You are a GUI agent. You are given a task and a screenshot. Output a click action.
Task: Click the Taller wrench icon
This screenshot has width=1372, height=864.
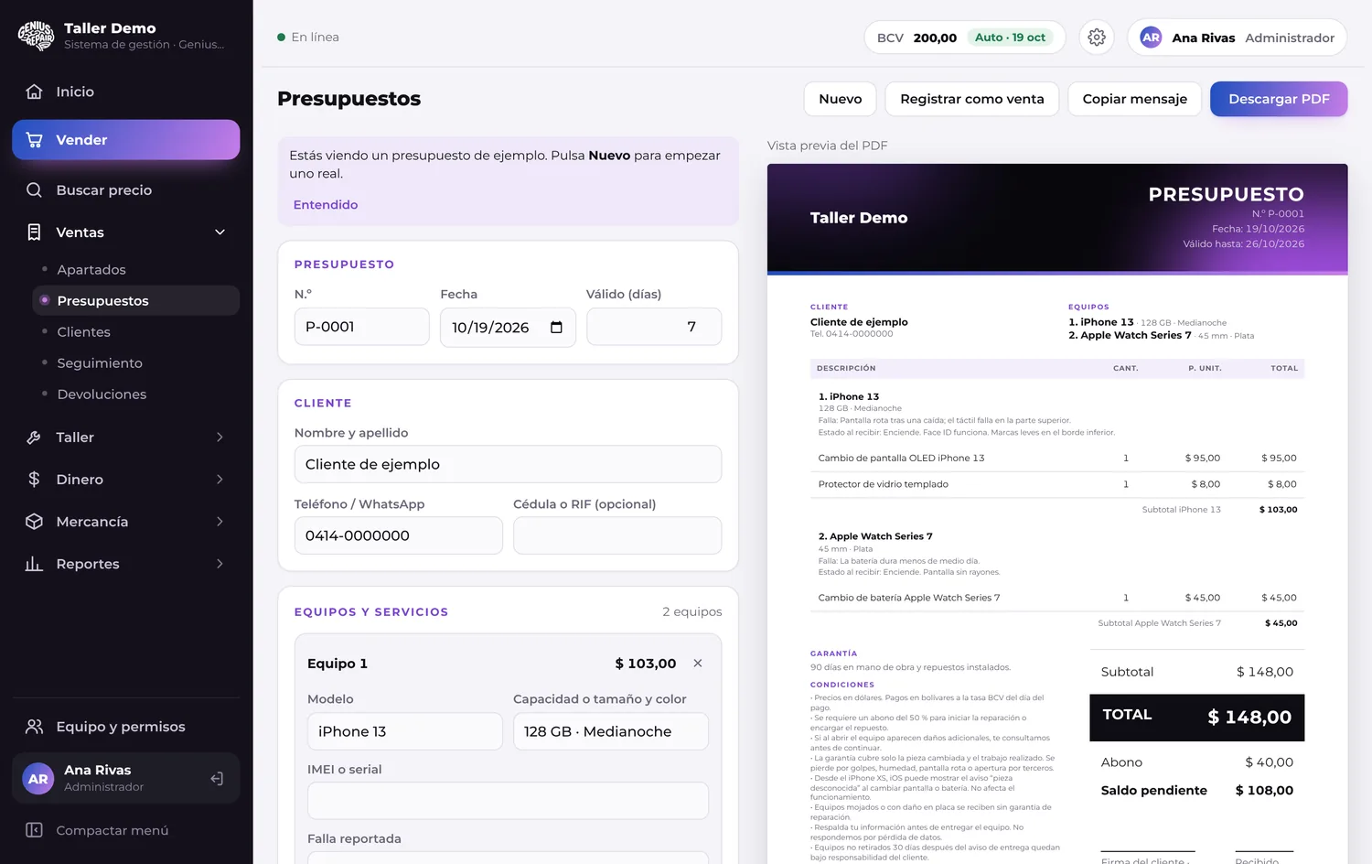pyautogui.click(x=34, y=437)
